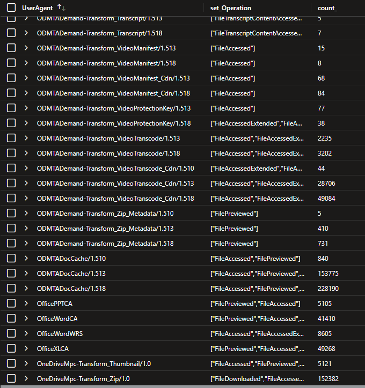The image size is (365, 388).
Task: Expand the ODMTADocCache/1.518 row
Action: (x=26, y=289)
